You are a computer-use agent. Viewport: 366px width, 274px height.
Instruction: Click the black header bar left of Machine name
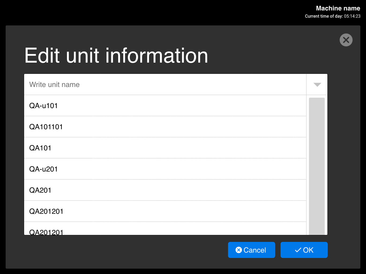134,12
